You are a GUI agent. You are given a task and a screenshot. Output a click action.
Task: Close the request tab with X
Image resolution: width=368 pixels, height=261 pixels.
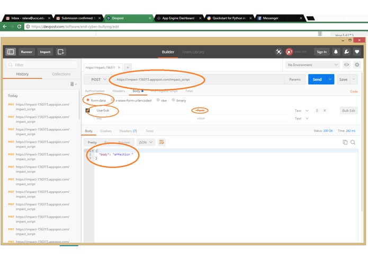click(x=119, y=68)
